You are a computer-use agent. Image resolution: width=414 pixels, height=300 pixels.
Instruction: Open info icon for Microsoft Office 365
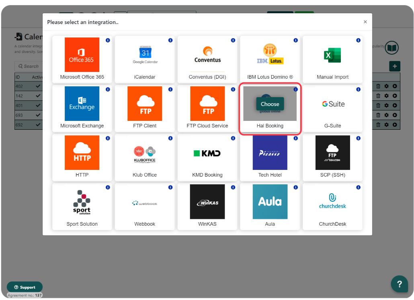pyautogui.click(x=108, y=41)
